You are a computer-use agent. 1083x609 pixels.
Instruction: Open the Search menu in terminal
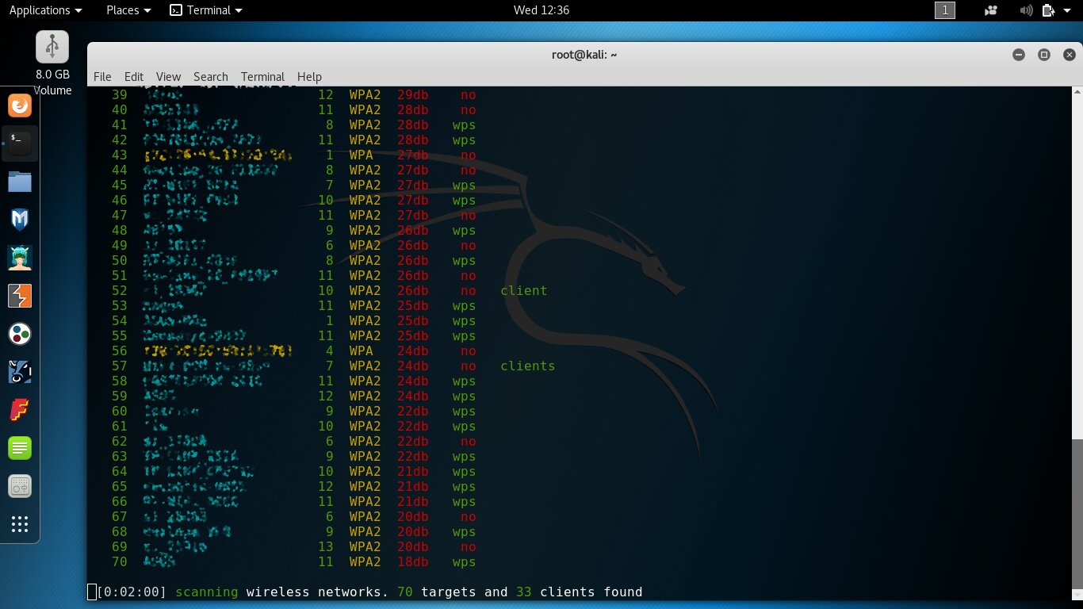pyautogui.click(x=210, y=77)
